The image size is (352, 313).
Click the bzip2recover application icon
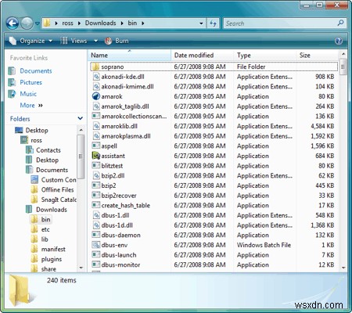pos(96,196)
